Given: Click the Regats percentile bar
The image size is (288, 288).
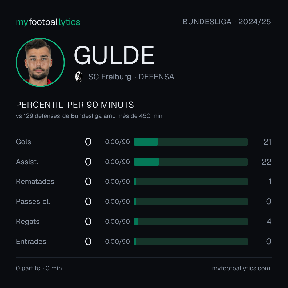Looking at the screenshot, I should coord(191,222).
